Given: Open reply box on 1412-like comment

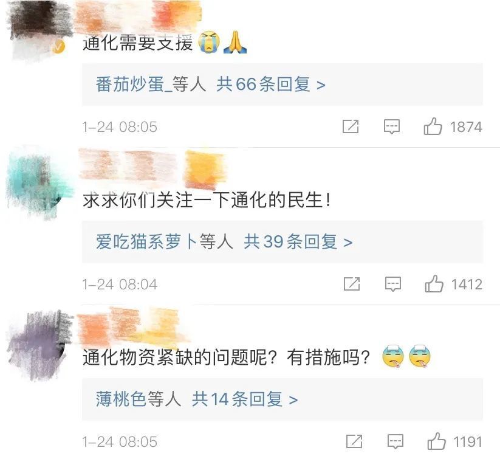Looking at the screenshot, I should pos(393,284).
